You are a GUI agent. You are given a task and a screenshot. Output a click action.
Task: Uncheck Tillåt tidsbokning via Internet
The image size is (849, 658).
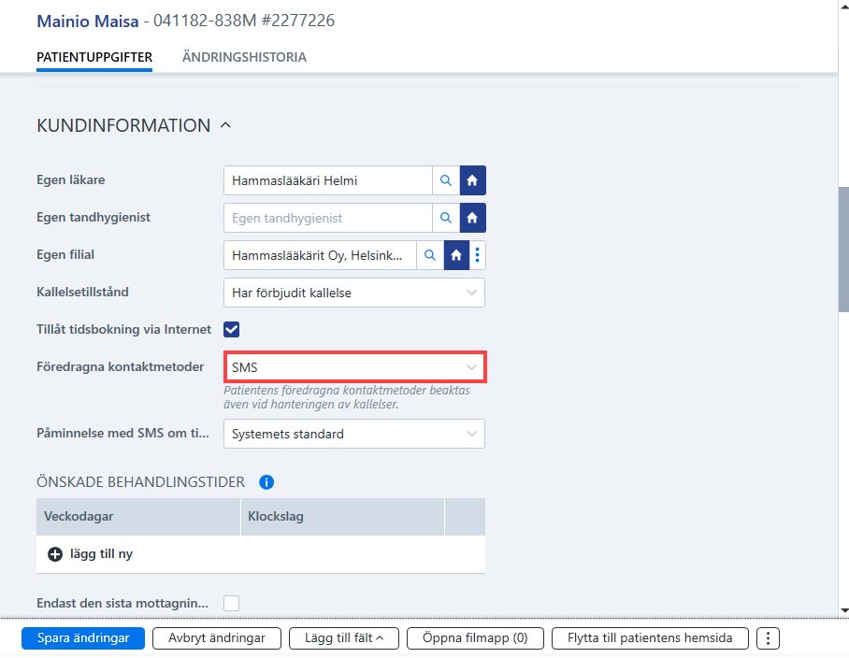[x=231, y=329]
